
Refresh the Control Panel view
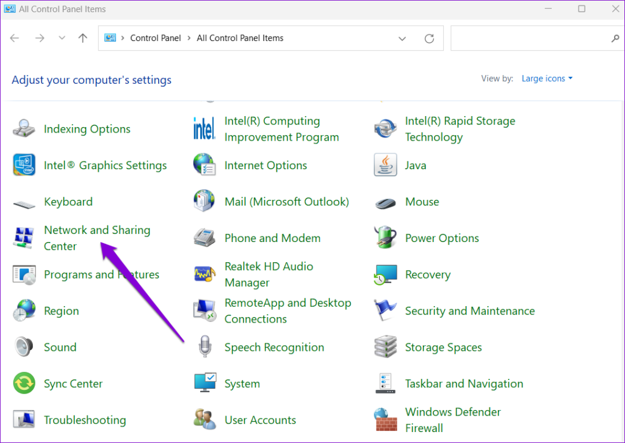point(429,38)
